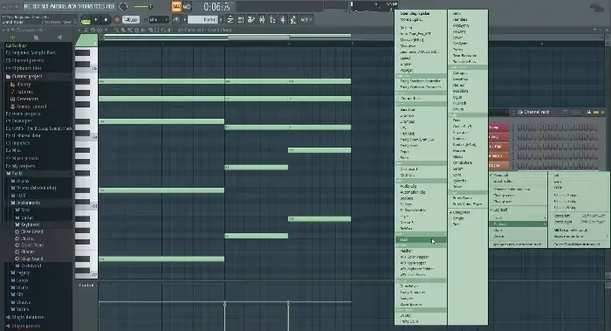
Task: Click middle browser tab icon above the tree
Action: point(36,38)
